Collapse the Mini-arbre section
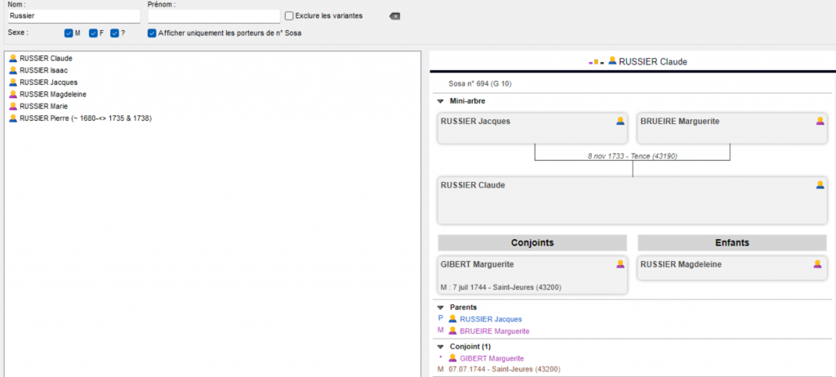 [441, 101]
